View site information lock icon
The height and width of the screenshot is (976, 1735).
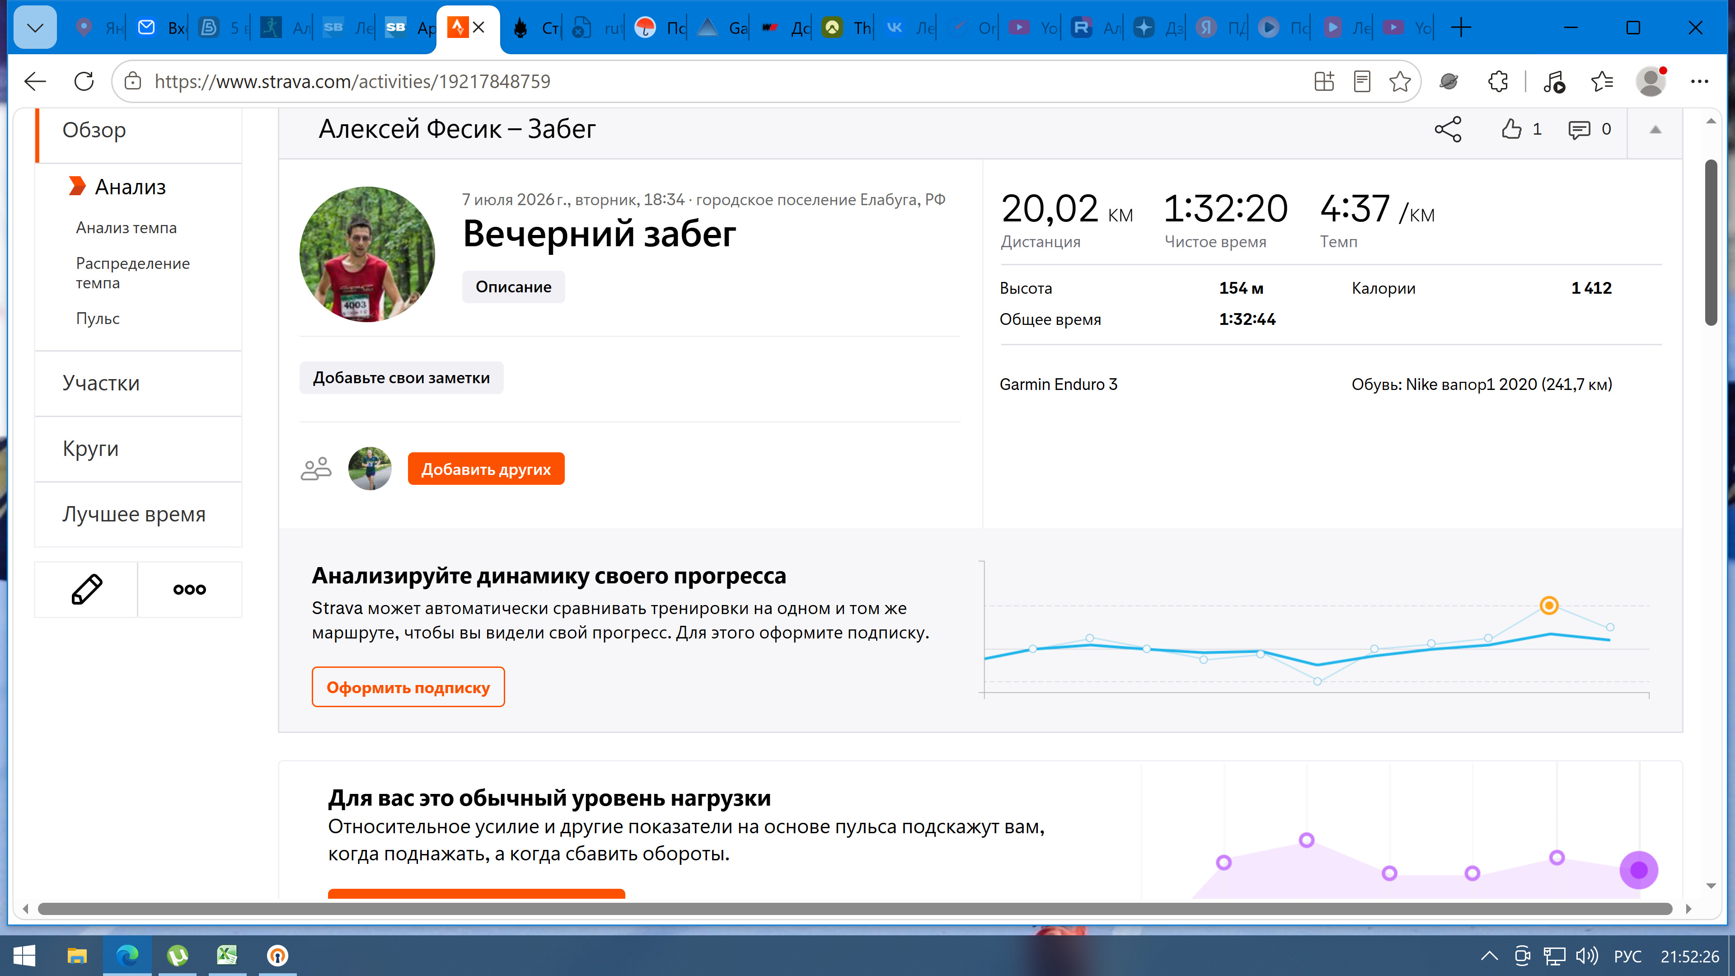(x=133, y=81)
